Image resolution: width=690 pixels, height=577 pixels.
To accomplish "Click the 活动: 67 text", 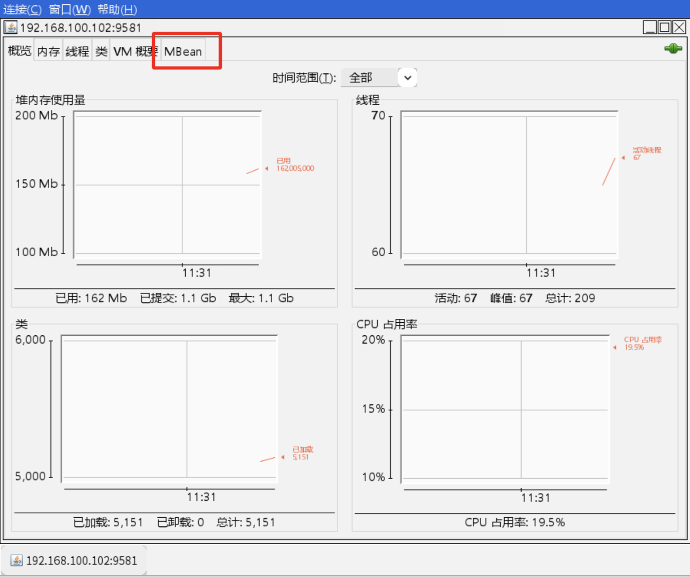I will (x=455, y=298).
